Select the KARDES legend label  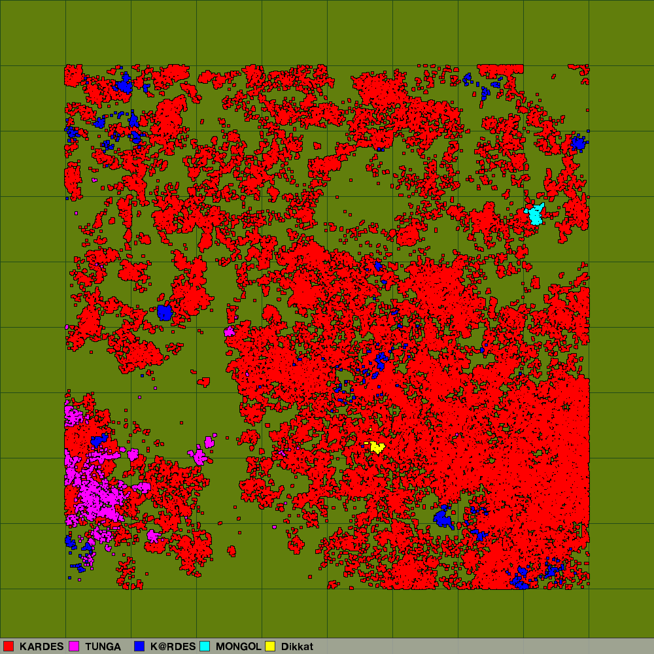(41, 647)
